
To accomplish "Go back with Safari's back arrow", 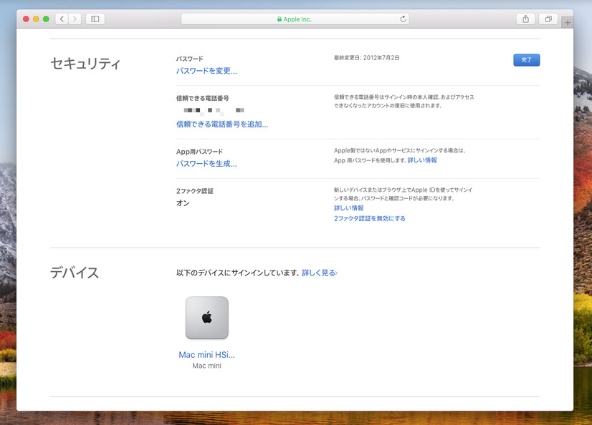I will pos(62,19).
